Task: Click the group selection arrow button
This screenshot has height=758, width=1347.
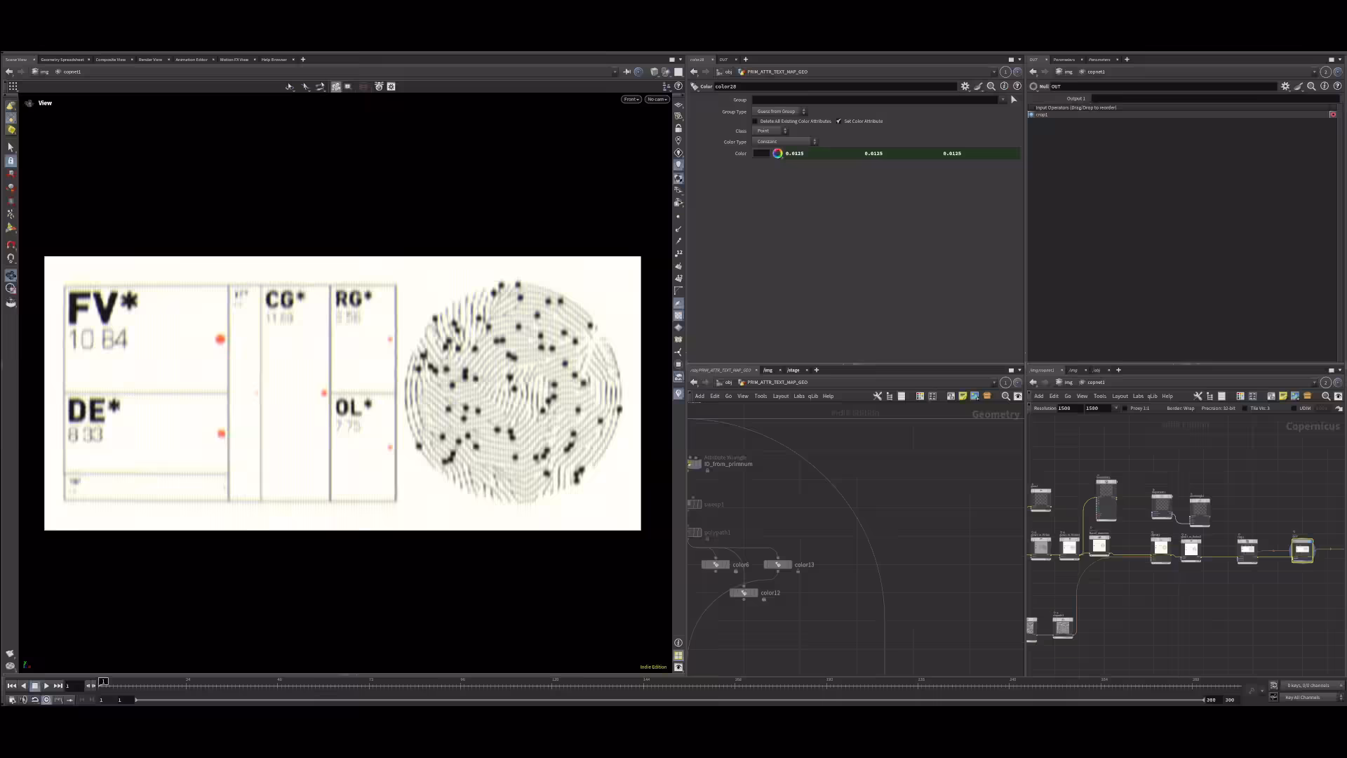Action: coord(1013,100)
